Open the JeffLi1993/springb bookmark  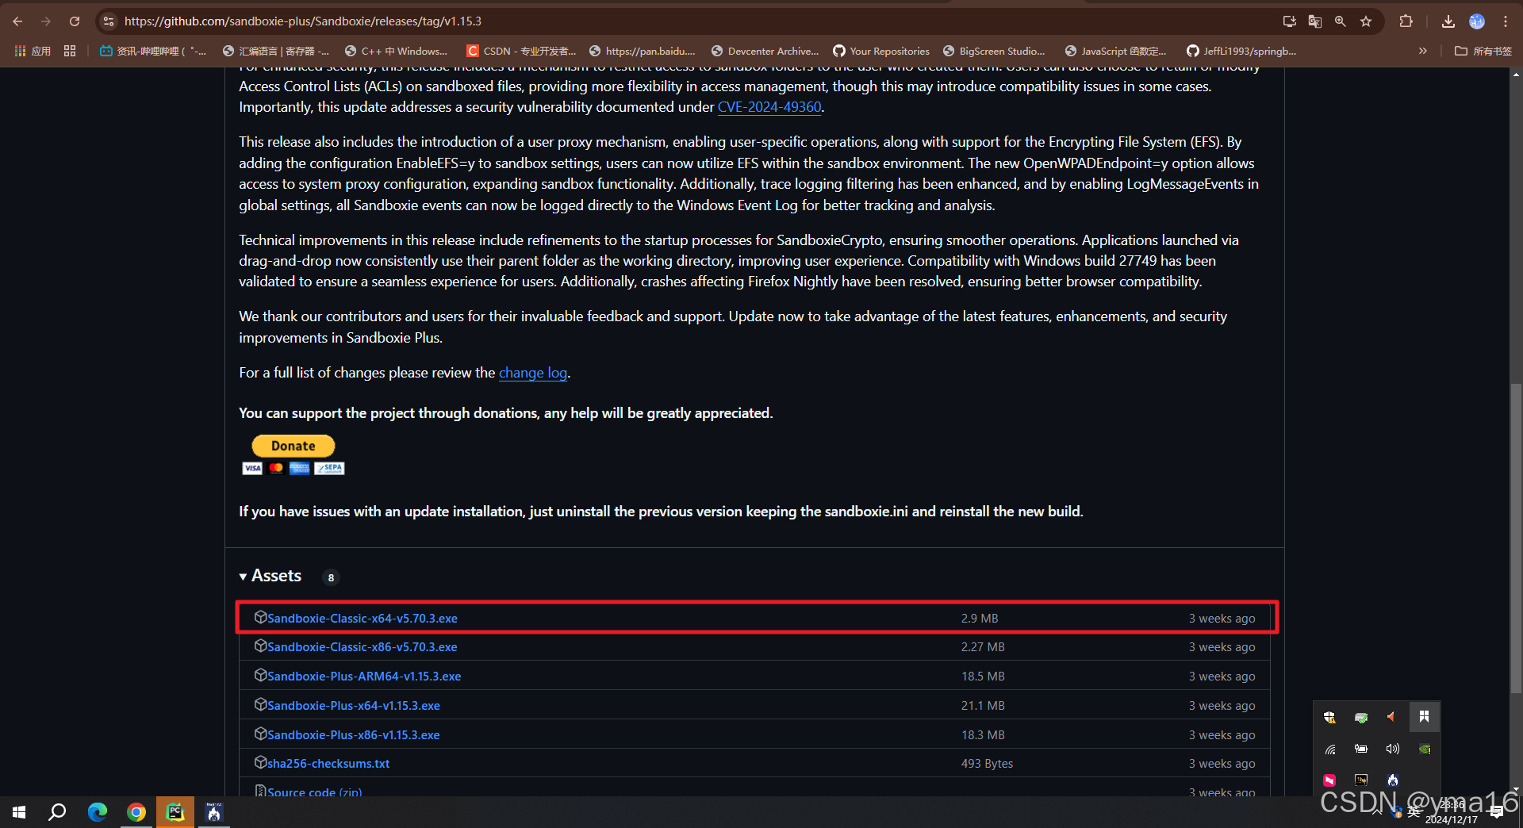pyautogui.click(x=1241, y=51)
